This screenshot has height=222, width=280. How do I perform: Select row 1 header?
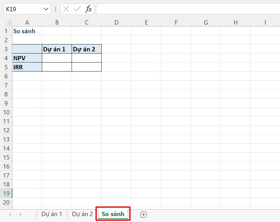tap(6, 31)
